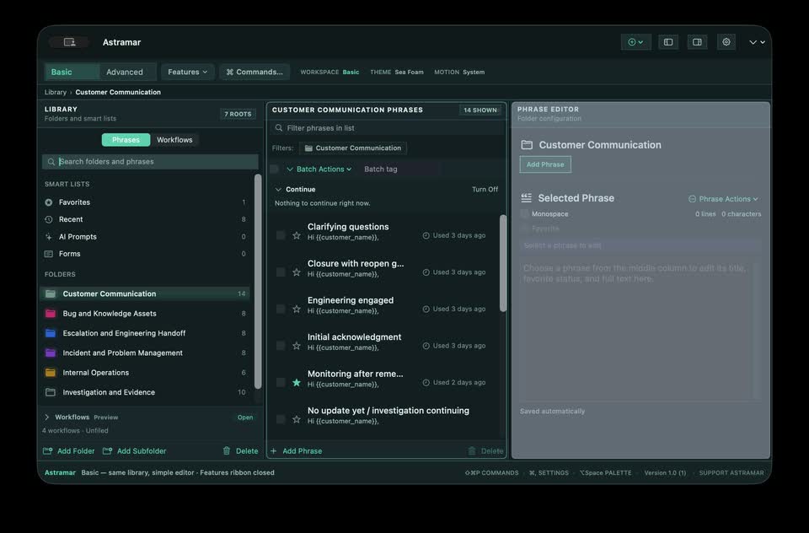
Task: Click Add Phrase button in Phrase Editor
Action: tap(545, 164)
